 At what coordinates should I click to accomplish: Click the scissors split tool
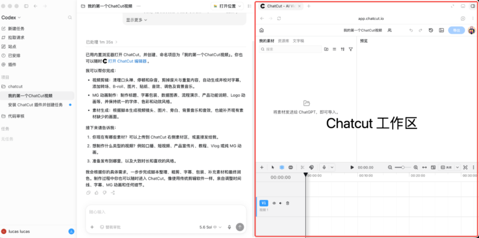tap(302, 167)
